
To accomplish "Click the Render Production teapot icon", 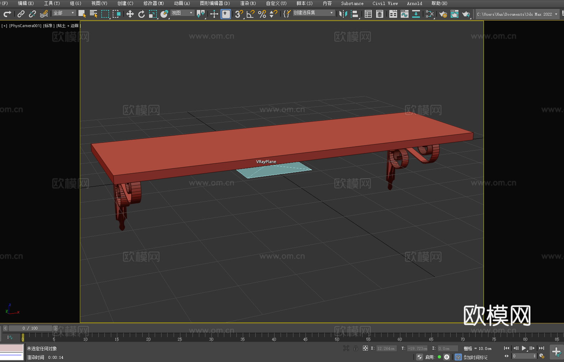I will (x=466, y=14).
